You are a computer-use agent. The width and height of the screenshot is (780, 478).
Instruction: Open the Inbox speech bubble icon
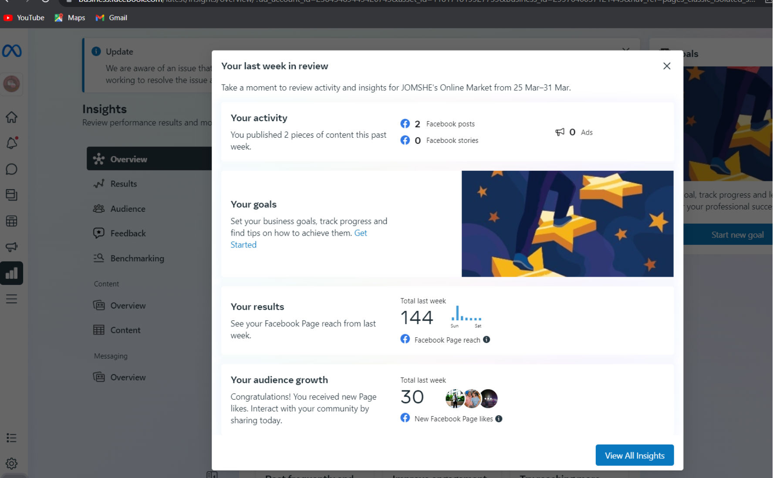coord(12,169)
